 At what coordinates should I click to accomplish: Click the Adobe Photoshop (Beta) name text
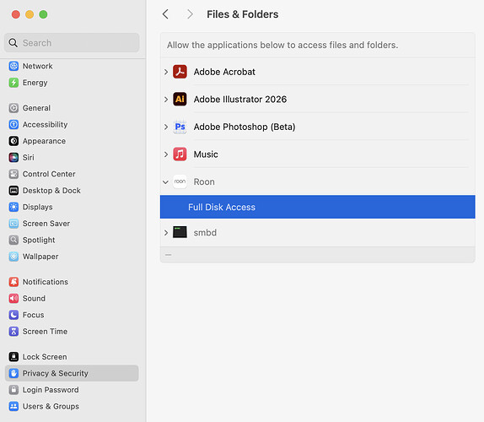click(245, 127)
